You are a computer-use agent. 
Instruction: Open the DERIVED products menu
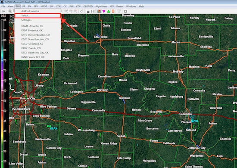[x=88, y=6]
